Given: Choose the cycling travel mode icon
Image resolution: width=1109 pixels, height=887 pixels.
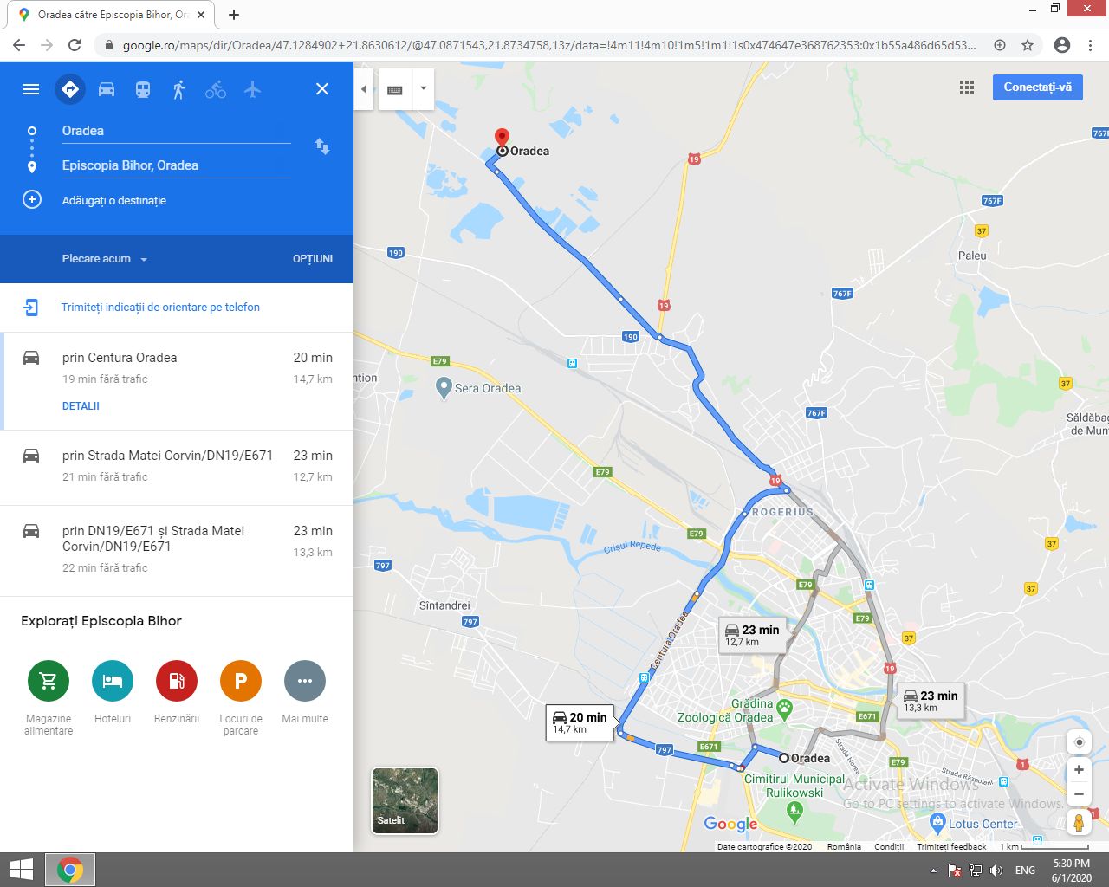Looking at the screenshot, I should click(x=216, y=89).
